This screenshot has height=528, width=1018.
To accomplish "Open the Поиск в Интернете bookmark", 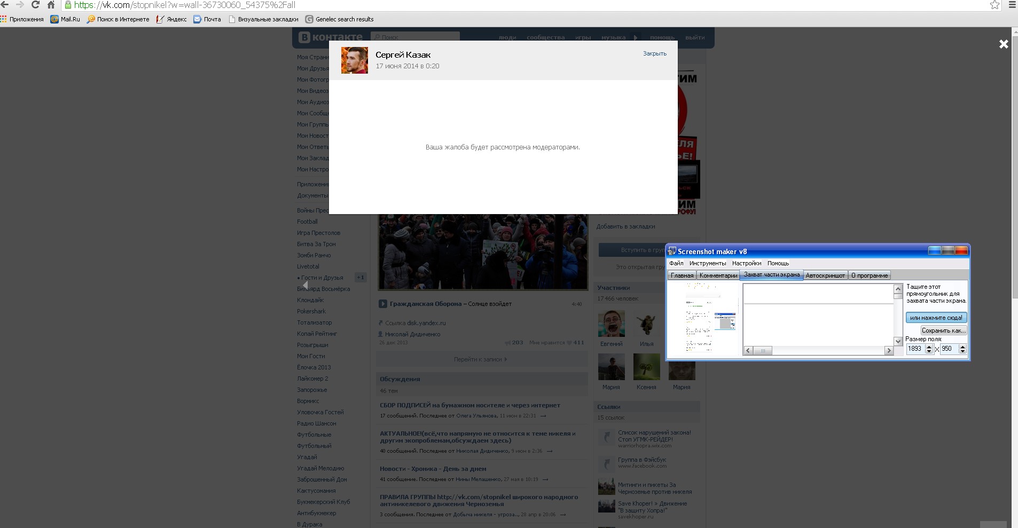I will [119, 19].
